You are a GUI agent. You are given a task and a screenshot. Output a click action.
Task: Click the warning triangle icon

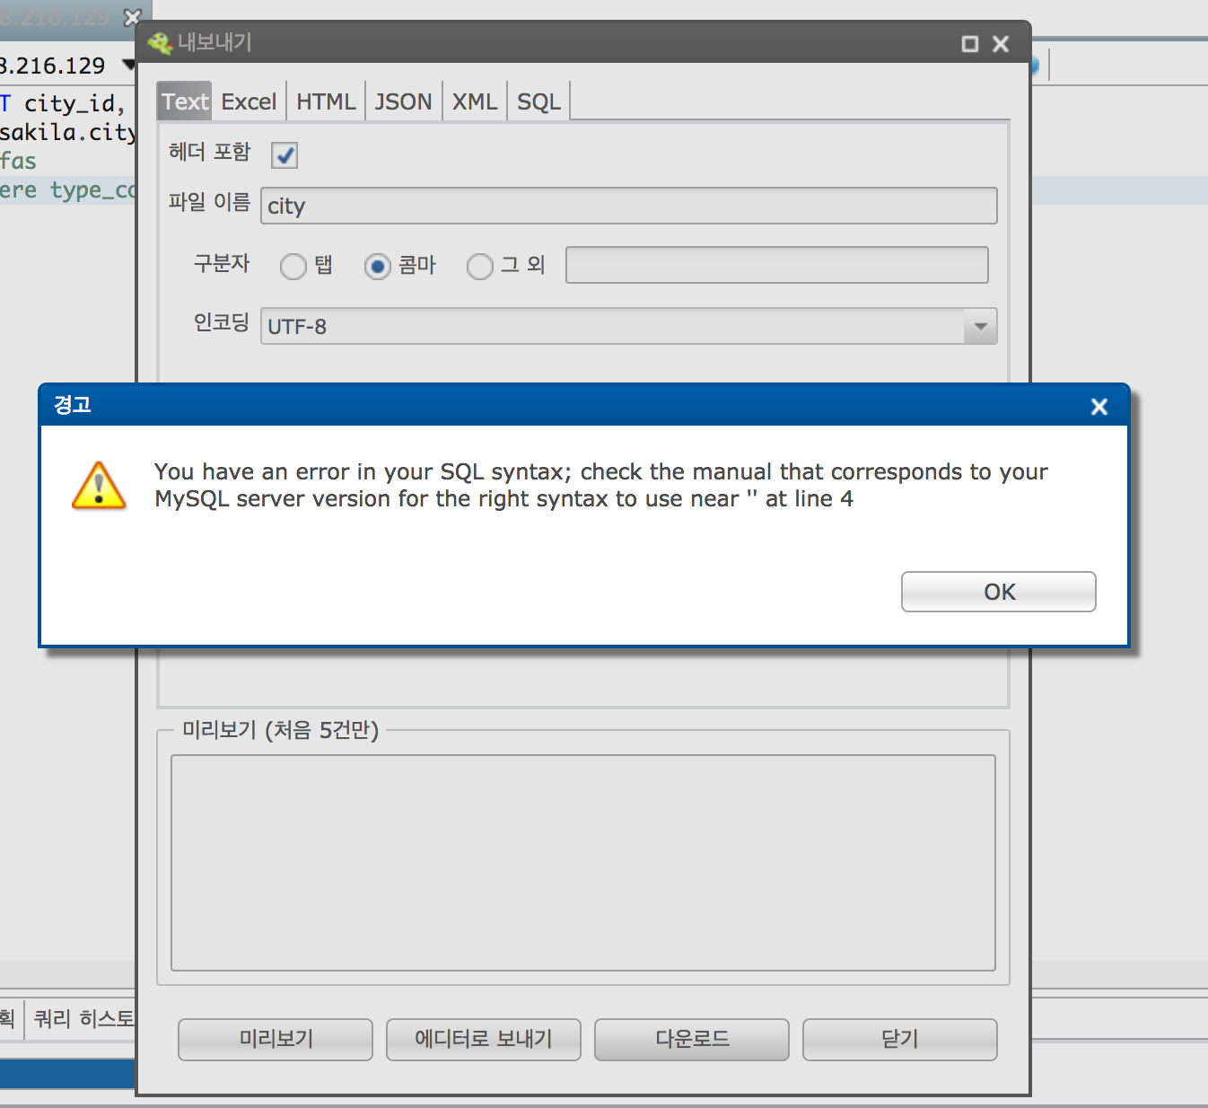tap(99, 485)
